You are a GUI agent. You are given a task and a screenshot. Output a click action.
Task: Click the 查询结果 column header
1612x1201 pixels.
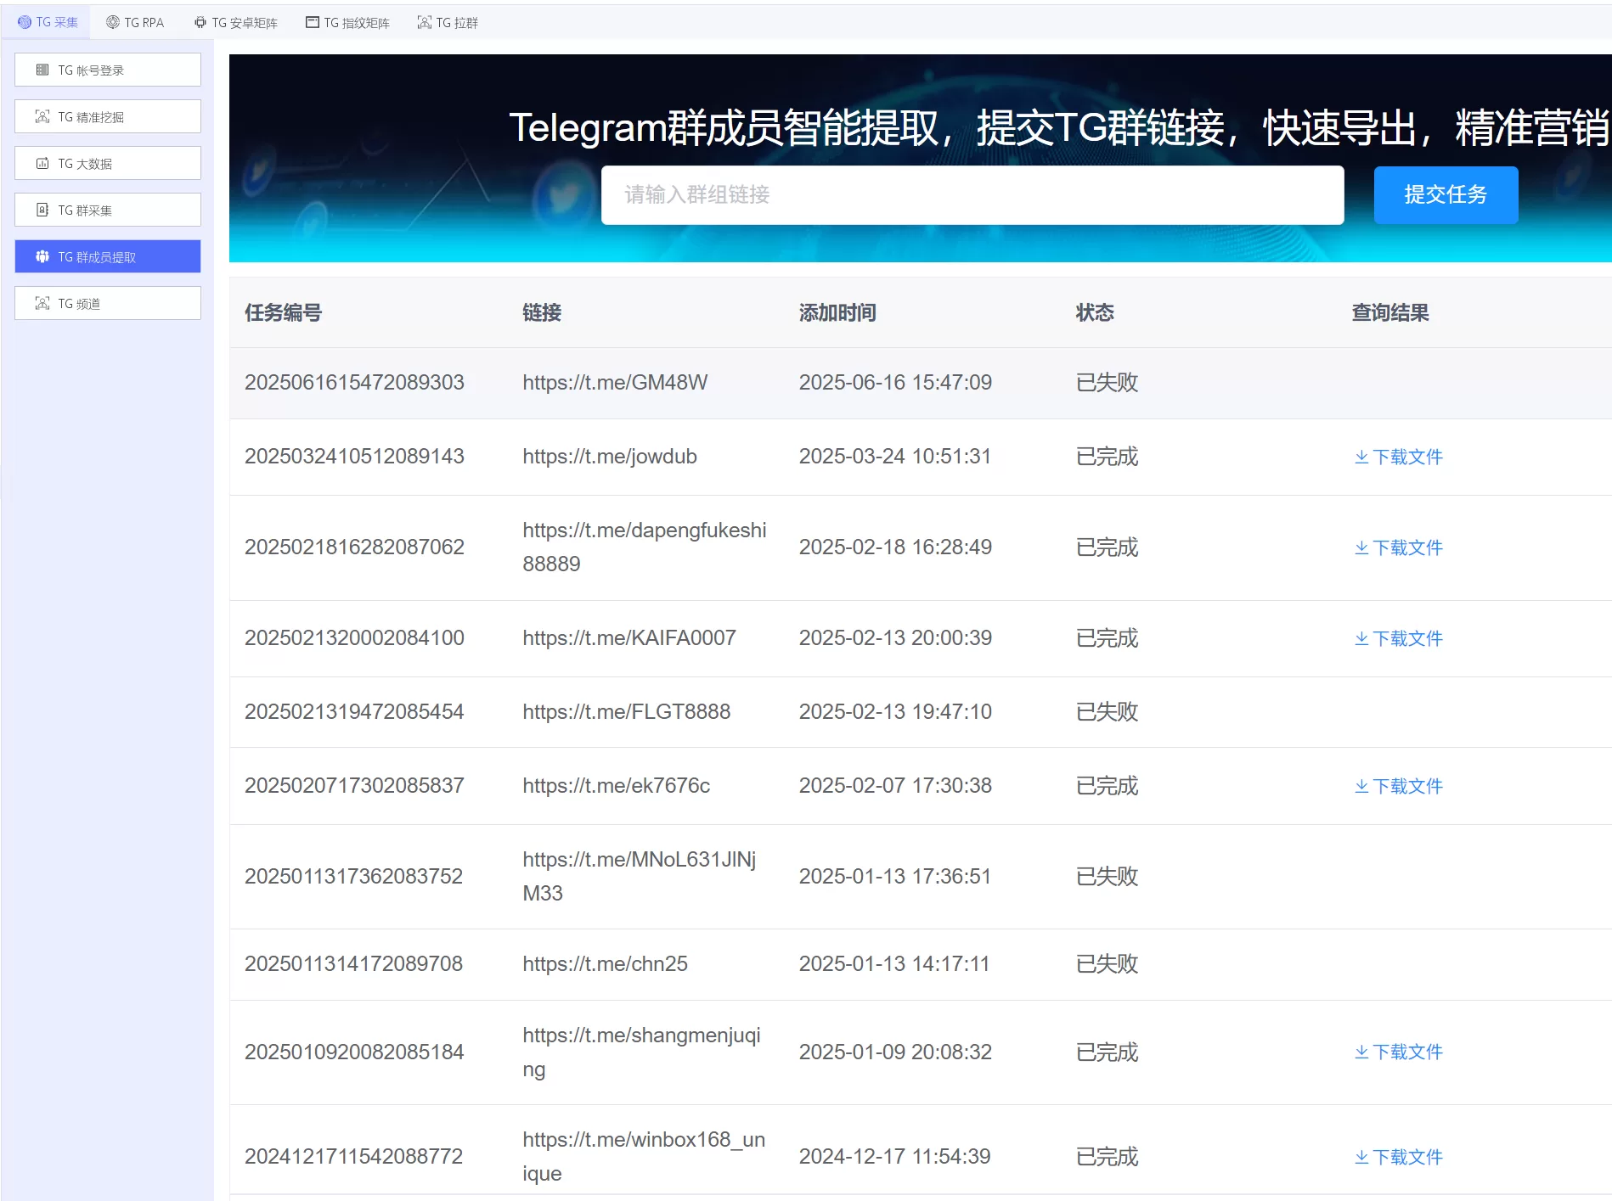tap(1390, 312)
